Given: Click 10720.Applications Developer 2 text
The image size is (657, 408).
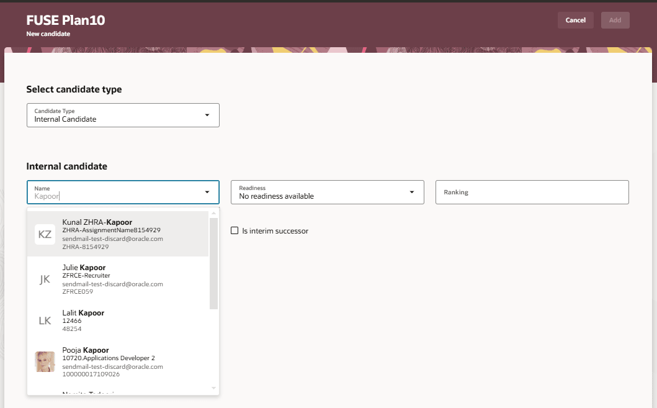Looking at the screenshot, I should [109, 358].
